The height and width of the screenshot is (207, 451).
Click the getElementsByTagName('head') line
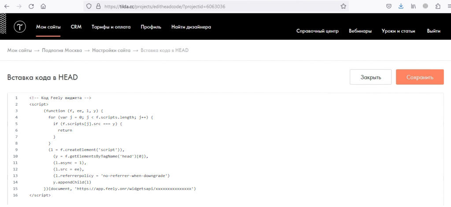tap(101, 156)
